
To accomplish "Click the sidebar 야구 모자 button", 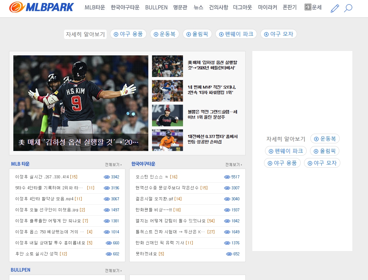I will (x=322, y=163).
